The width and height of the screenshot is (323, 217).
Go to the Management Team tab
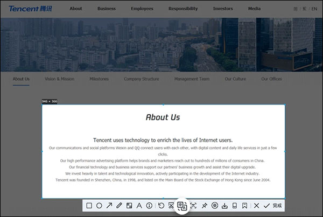pos(192,79)
